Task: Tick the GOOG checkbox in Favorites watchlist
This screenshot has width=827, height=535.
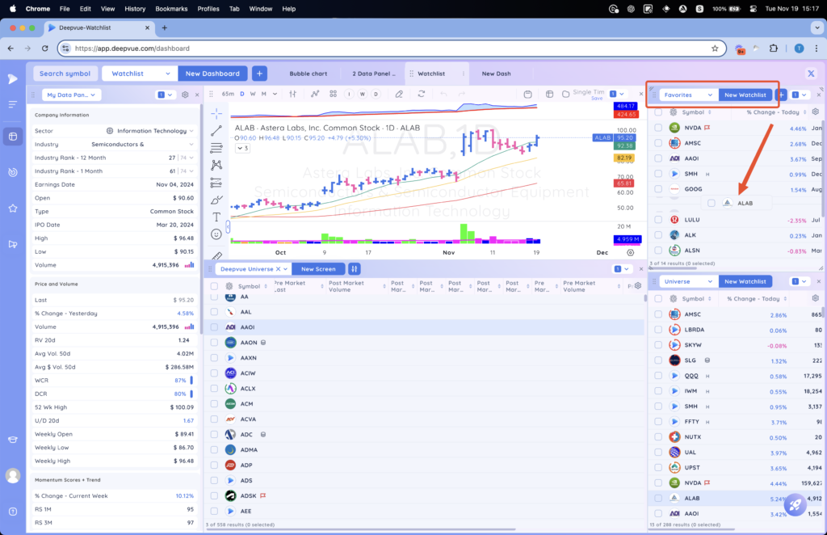Action: [658, 189]
